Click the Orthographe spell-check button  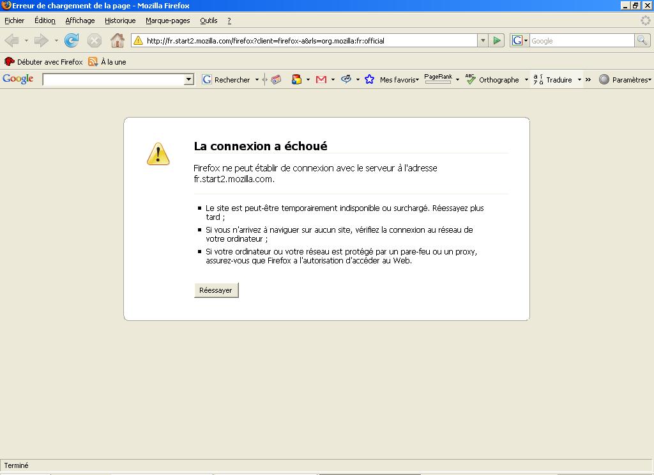(492, 79)
